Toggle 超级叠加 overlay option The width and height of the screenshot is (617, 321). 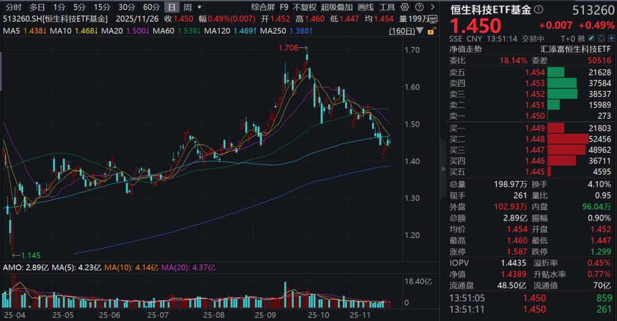click(337, 7)
